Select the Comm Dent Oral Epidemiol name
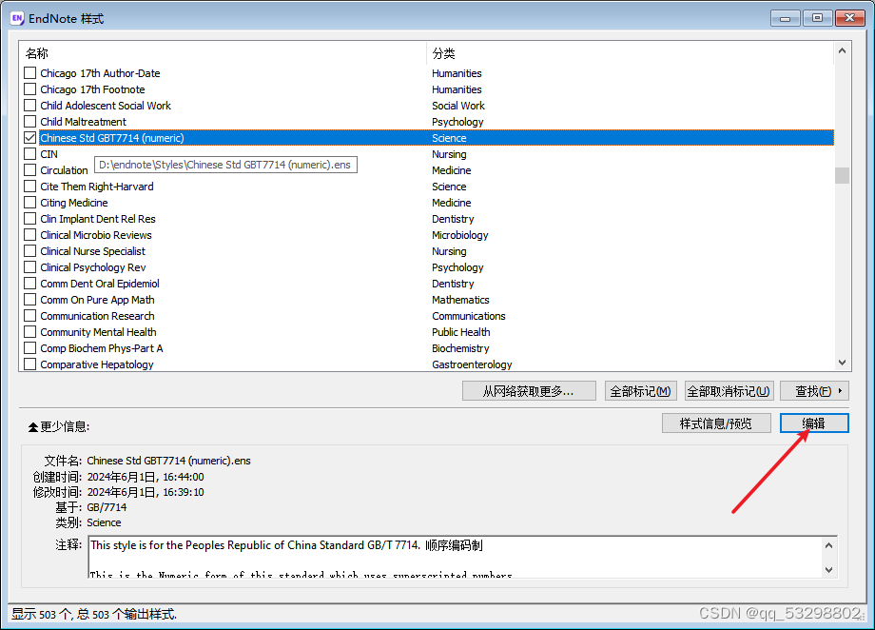This screenshot has height=630, width=875. tap(100, 284)
